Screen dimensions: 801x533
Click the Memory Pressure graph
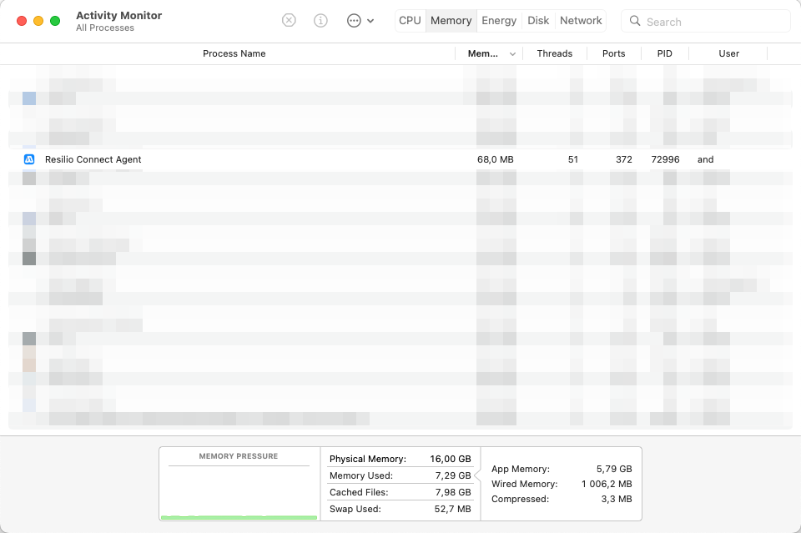(x=239, y=484)
